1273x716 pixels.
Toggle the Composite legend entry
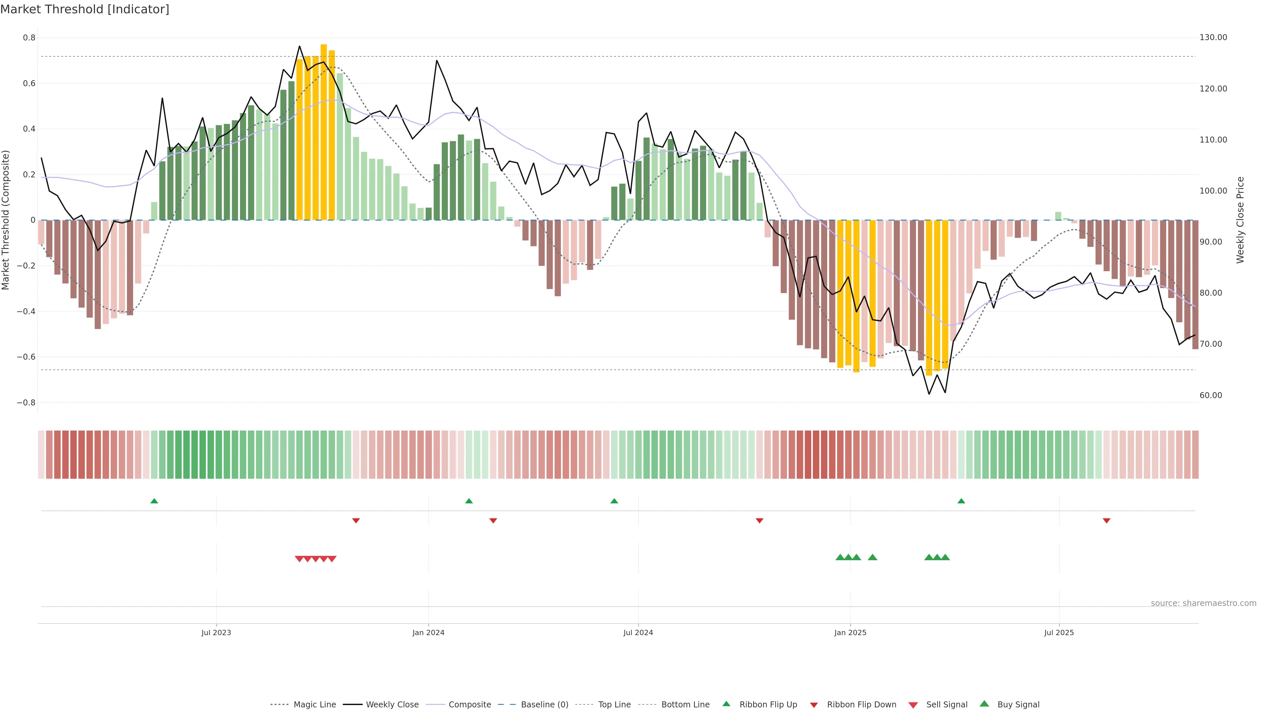point(469,705)
